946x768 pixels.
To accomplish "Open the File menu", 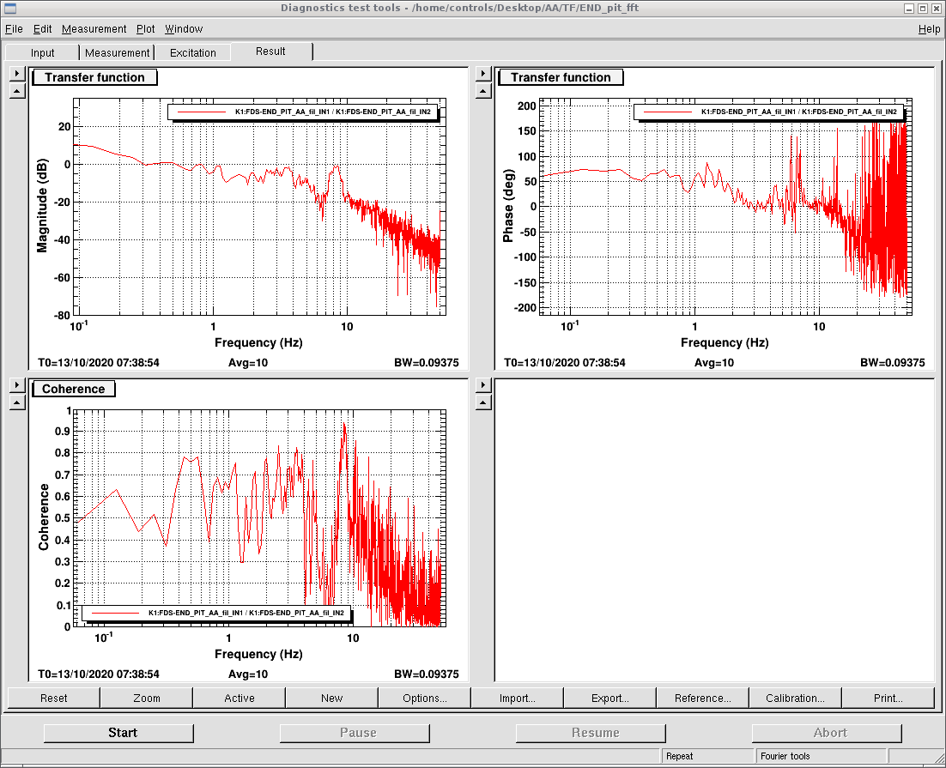I will coord(13,29).
